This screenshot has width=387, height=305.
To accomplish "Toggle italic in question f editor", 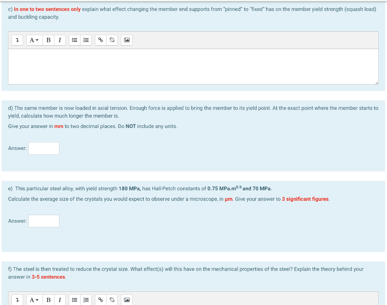I will pos(60,300).
